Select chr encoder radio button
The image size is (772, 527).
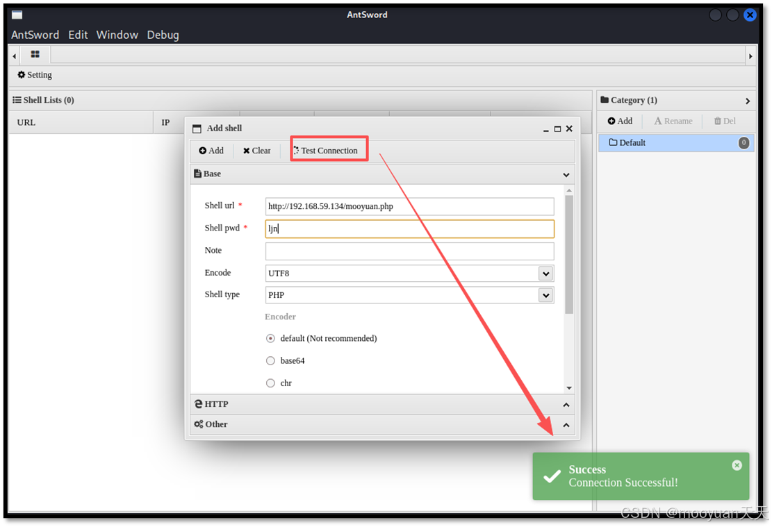click(x=270, y=383)
